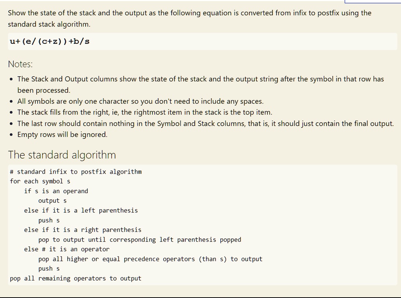Click "push s" under the left parenthesis case
Screen dimensions: 401x298
click(49, 220)
